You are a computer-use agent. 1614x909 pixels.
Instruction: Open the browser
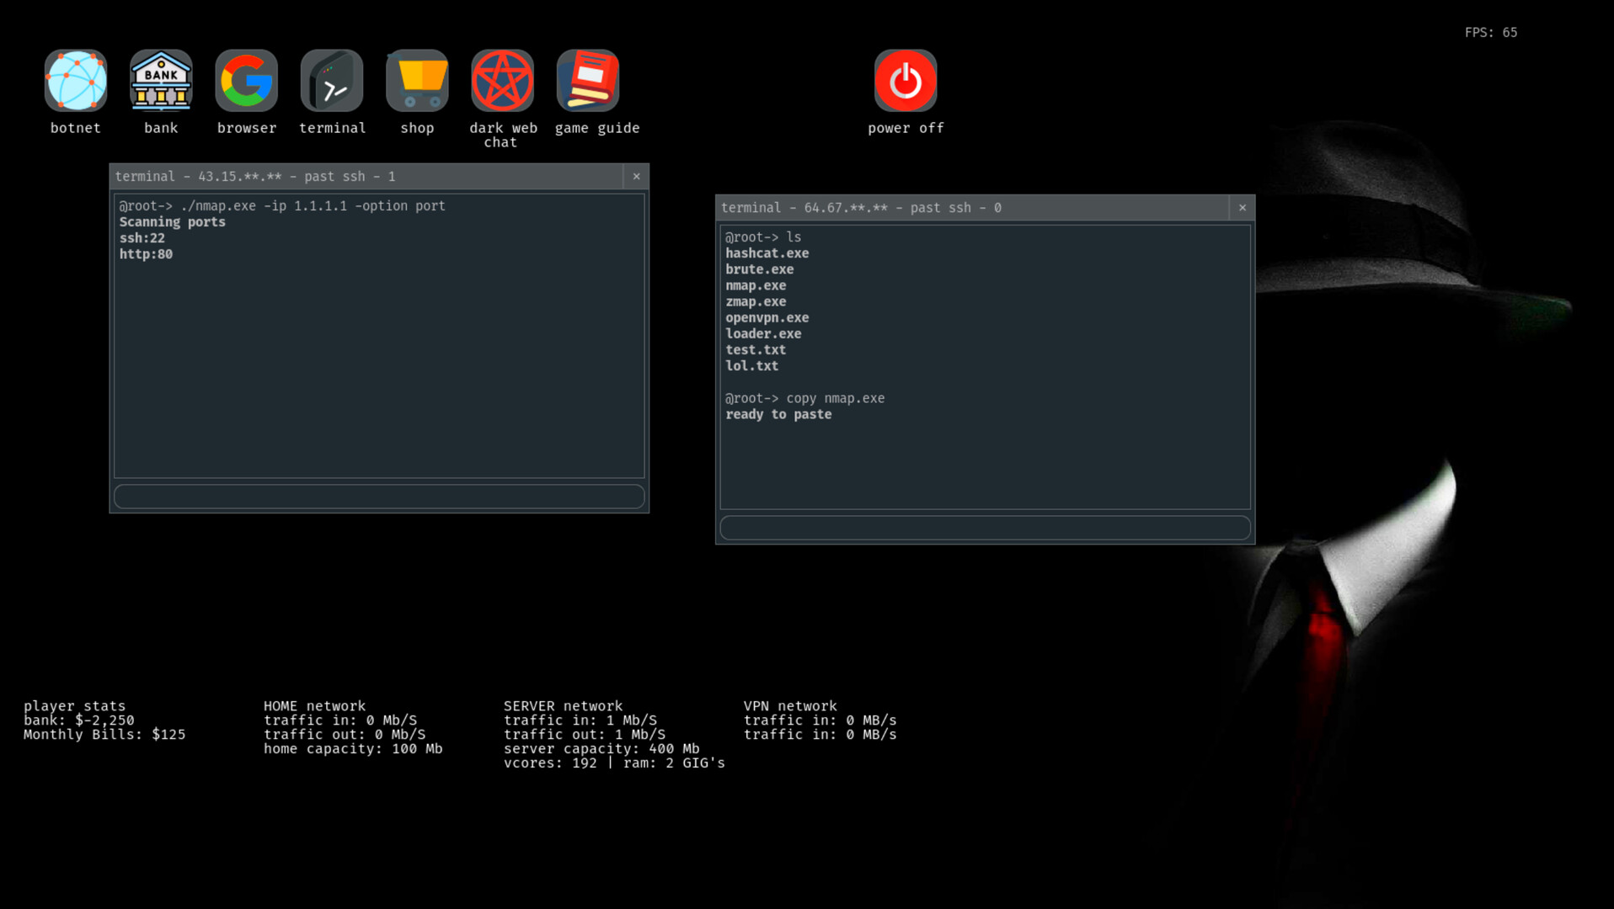246,81
